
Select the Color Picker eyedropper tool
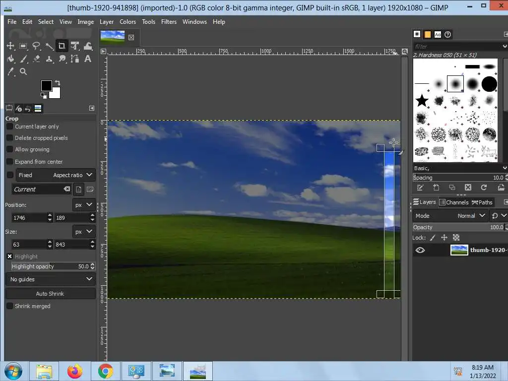click(10, 71)
